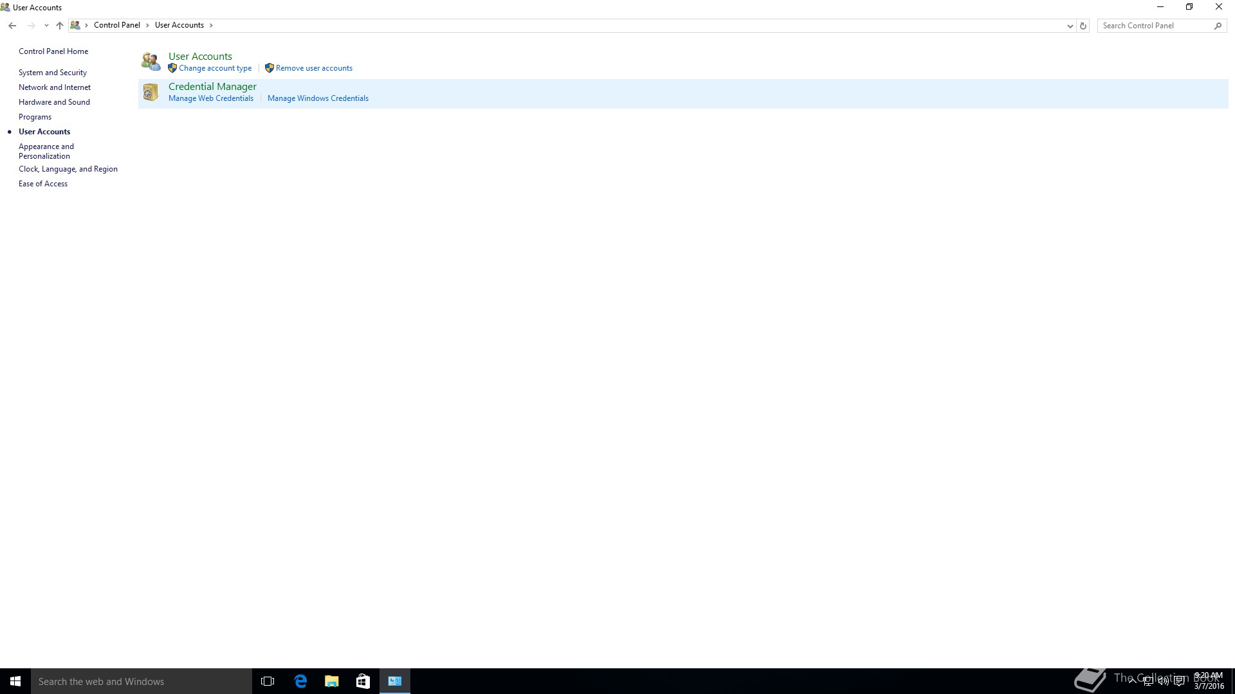Open File Explorer from taskbar
The height and width of the screenshot is (694, 1235).
pos(332,681)
